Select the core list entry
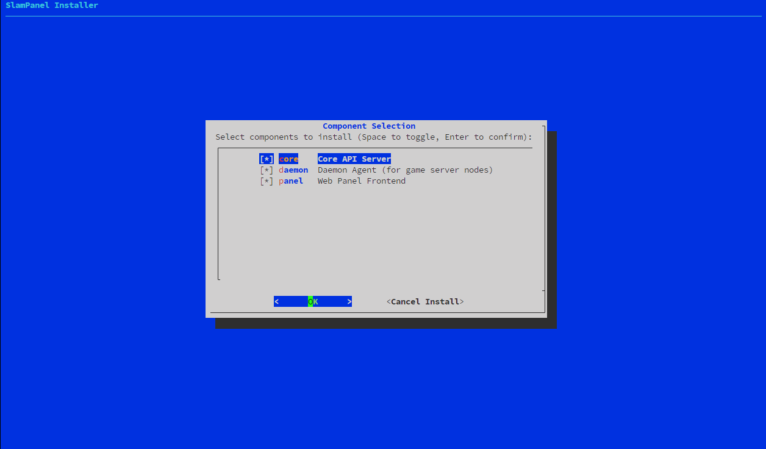The height and width of the screenshot is (449, 766). pos(288,159)
